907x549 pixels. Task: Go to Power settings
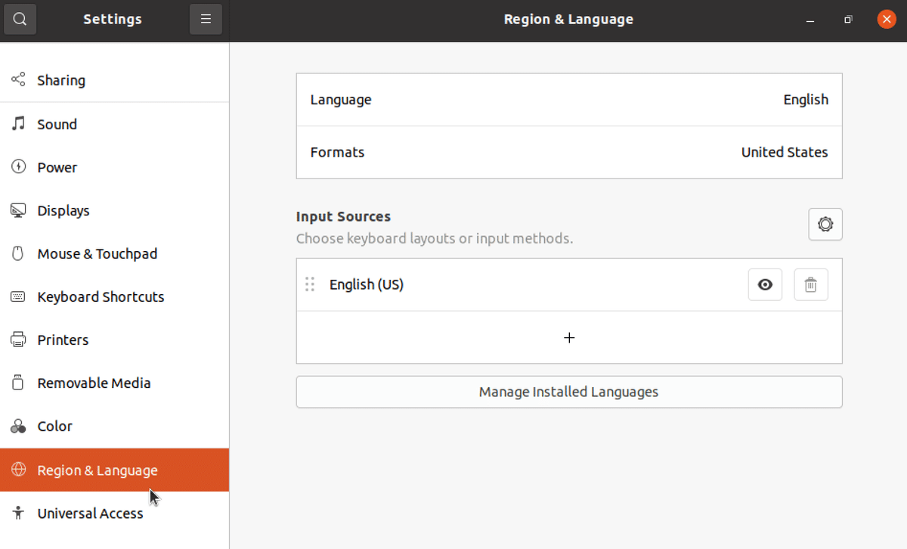point(114,167)
